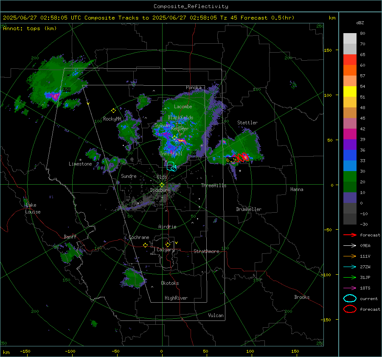Click the Brooks town label
Image resolution: width=382 pixels, height=357 pixels.
coord(302,297)
